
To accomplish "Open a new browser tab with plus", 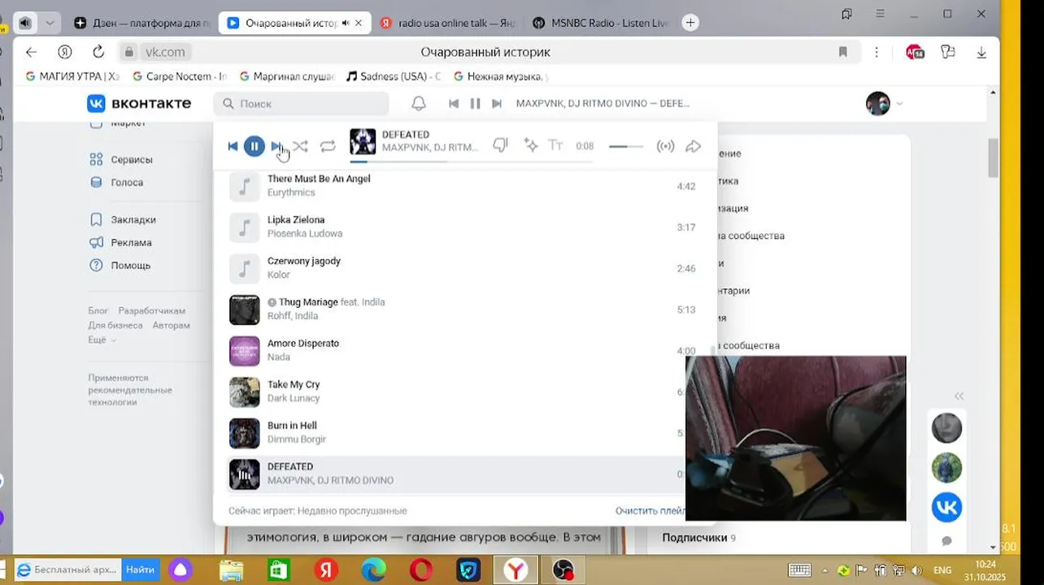I will (x=690, y=23).
